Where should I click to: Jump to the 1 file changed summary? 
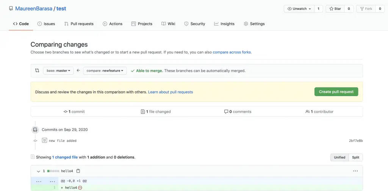(x=156, y=112)
